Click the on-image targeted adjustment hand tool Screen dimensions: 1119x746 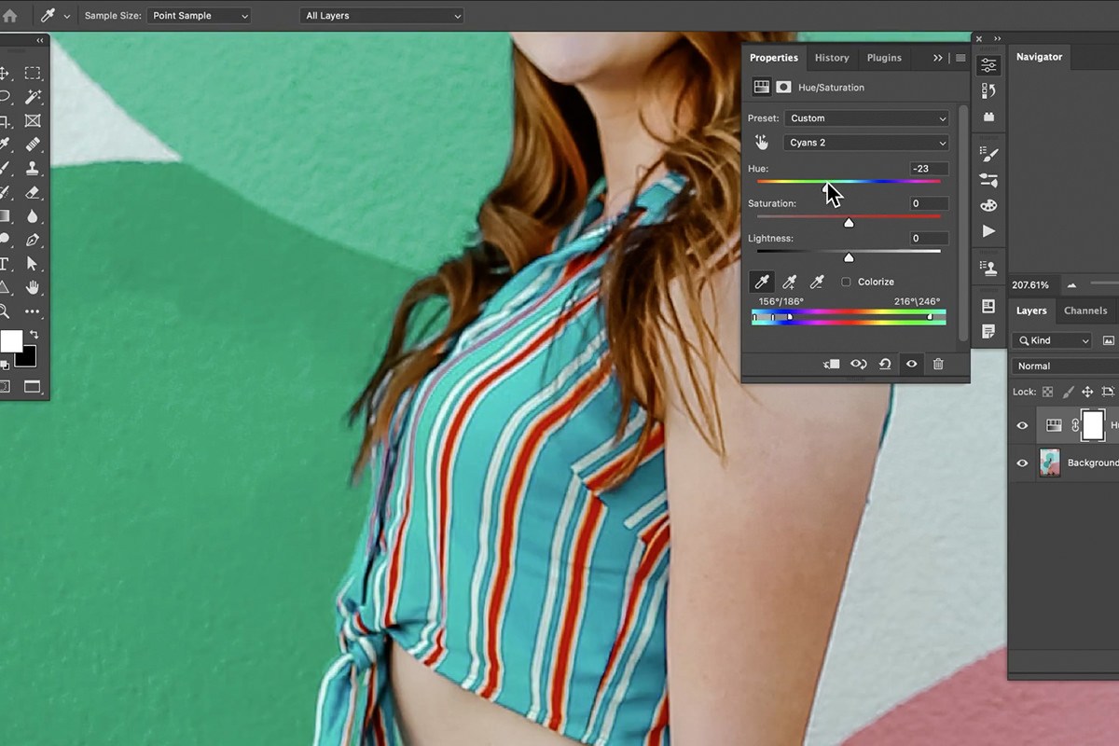(762, 143)
